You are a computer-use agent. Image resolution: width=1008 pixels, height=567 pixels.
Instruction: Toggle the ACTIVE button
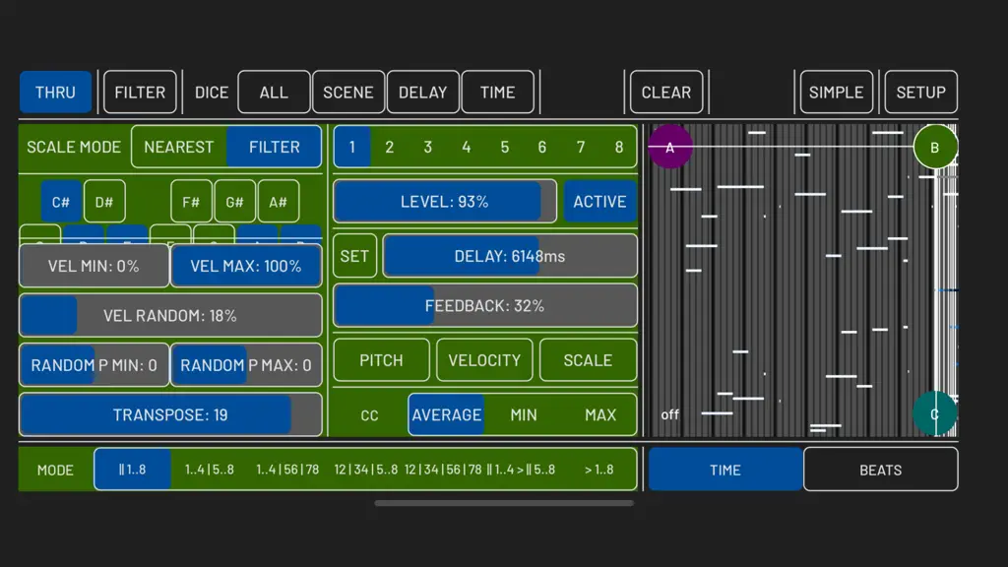point(599,202)
